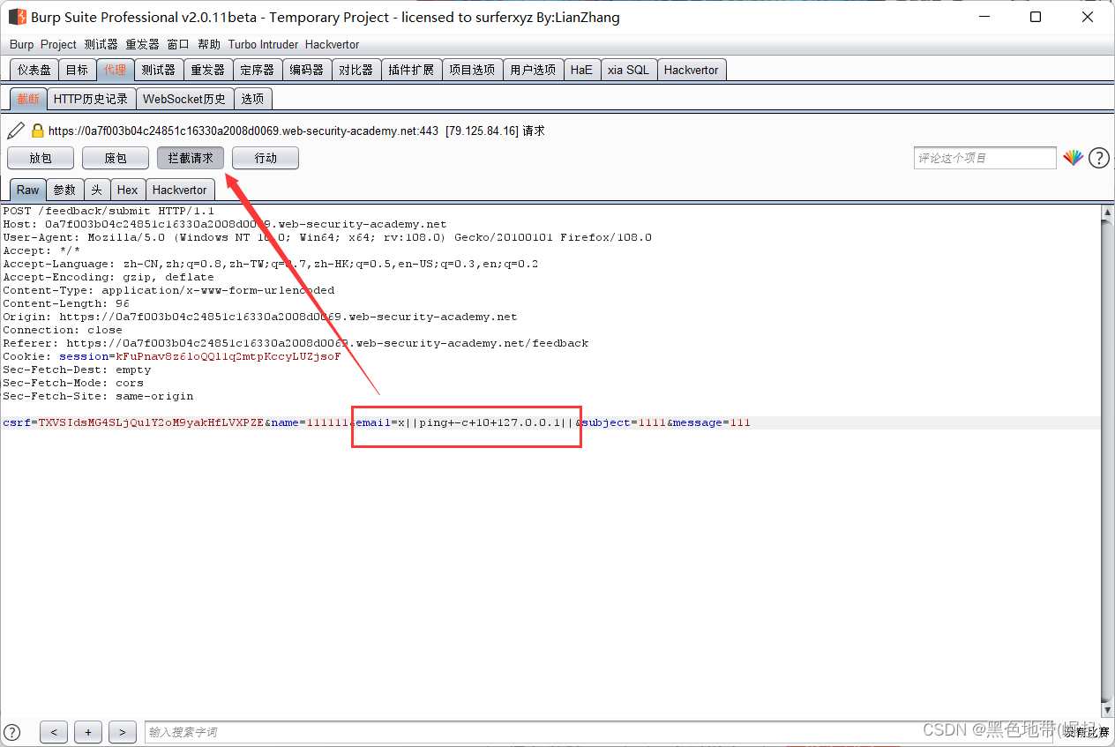Viewport: 1115px width, 747px height.
Task: Click the scrollbar down arrow in request editor
Action: point(1107,709)
